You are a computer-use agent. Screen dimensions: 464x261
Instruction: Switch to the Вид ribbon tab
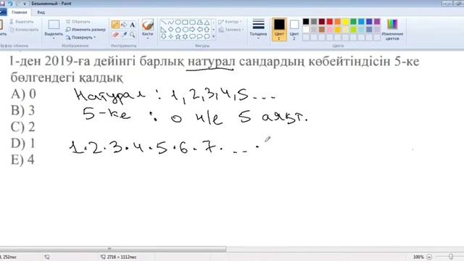pos(41,12)
